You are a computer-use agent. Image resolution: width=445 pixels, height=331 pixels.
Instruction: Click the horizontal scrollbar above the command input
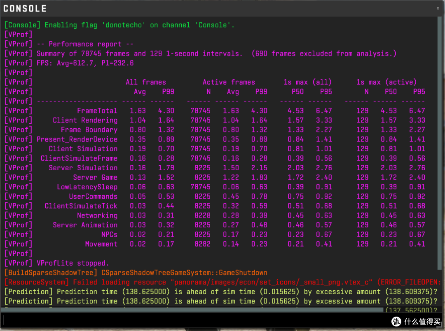click(192, 310)
